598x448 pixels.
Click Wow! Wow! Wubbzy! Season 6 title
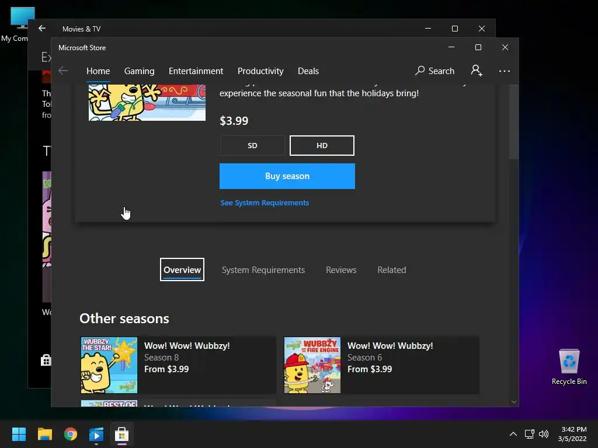click(x=390, y=346)
